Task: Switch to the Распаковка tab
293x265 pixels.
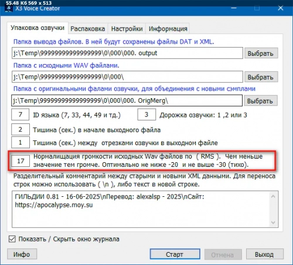Action: pos(87,29)
